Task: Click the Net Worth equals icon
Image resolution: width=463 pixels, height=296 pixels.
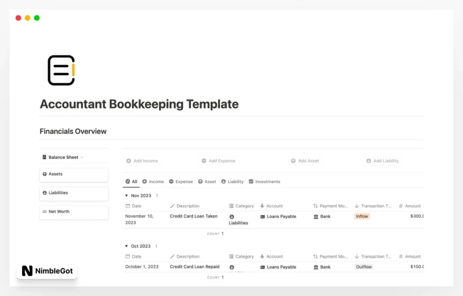Action: 45,211
